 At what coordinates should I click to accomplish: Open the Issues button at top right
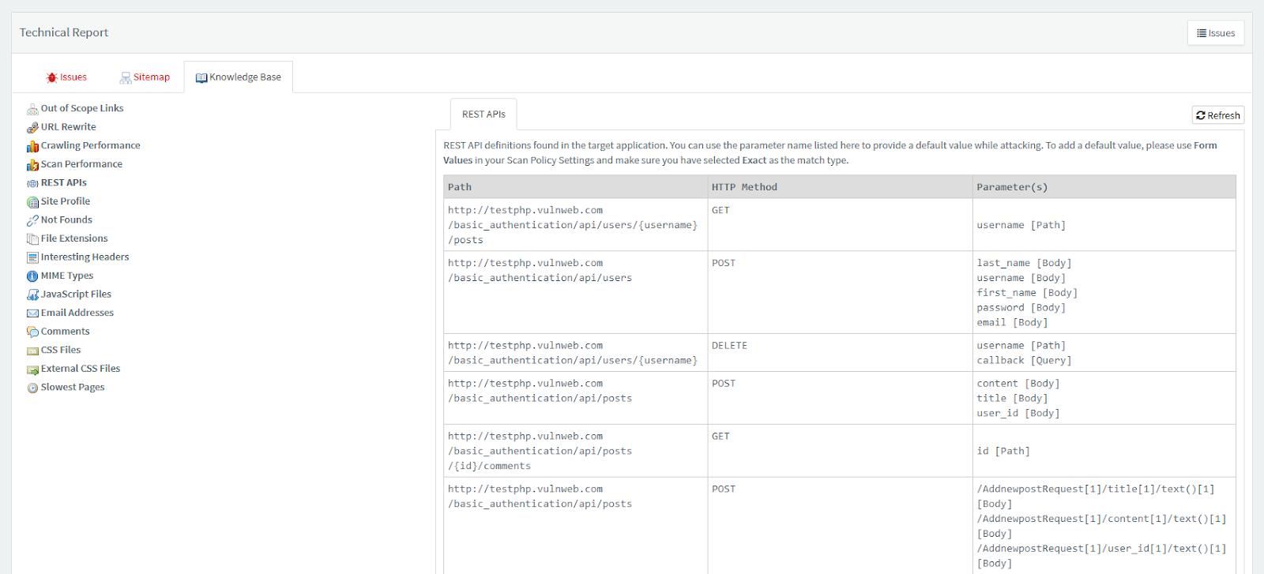tap(1216, 33)
